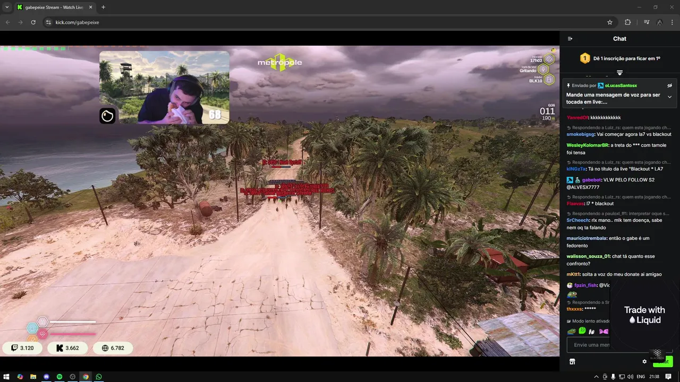Open Windows Start menu
680x382 pixels.
[x=7, y=377]
